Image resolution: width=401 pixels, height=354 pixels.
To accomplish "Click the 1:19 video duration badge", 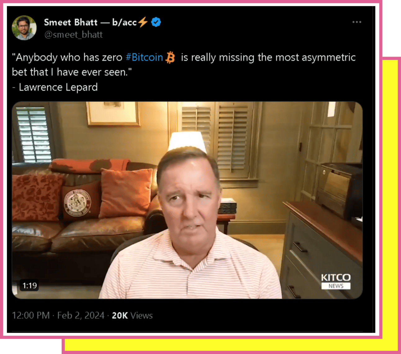I will tap(29, 285).
